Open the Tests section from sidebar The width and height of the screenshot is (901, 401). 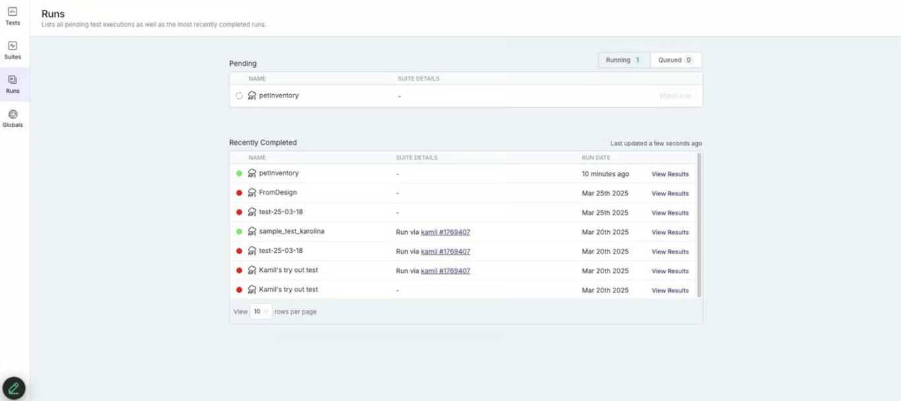click(x=13, y=16)
